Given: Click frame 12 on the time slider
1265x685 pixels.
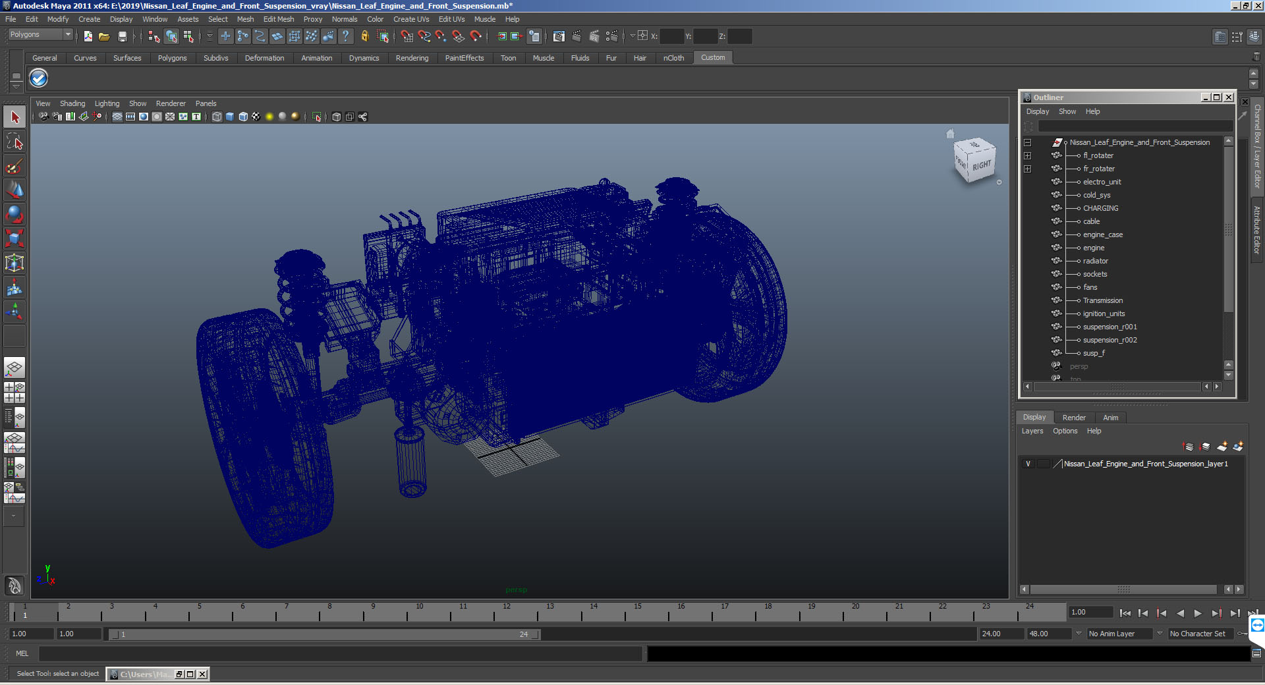Looking at the screenshot, I should [507, 613].
